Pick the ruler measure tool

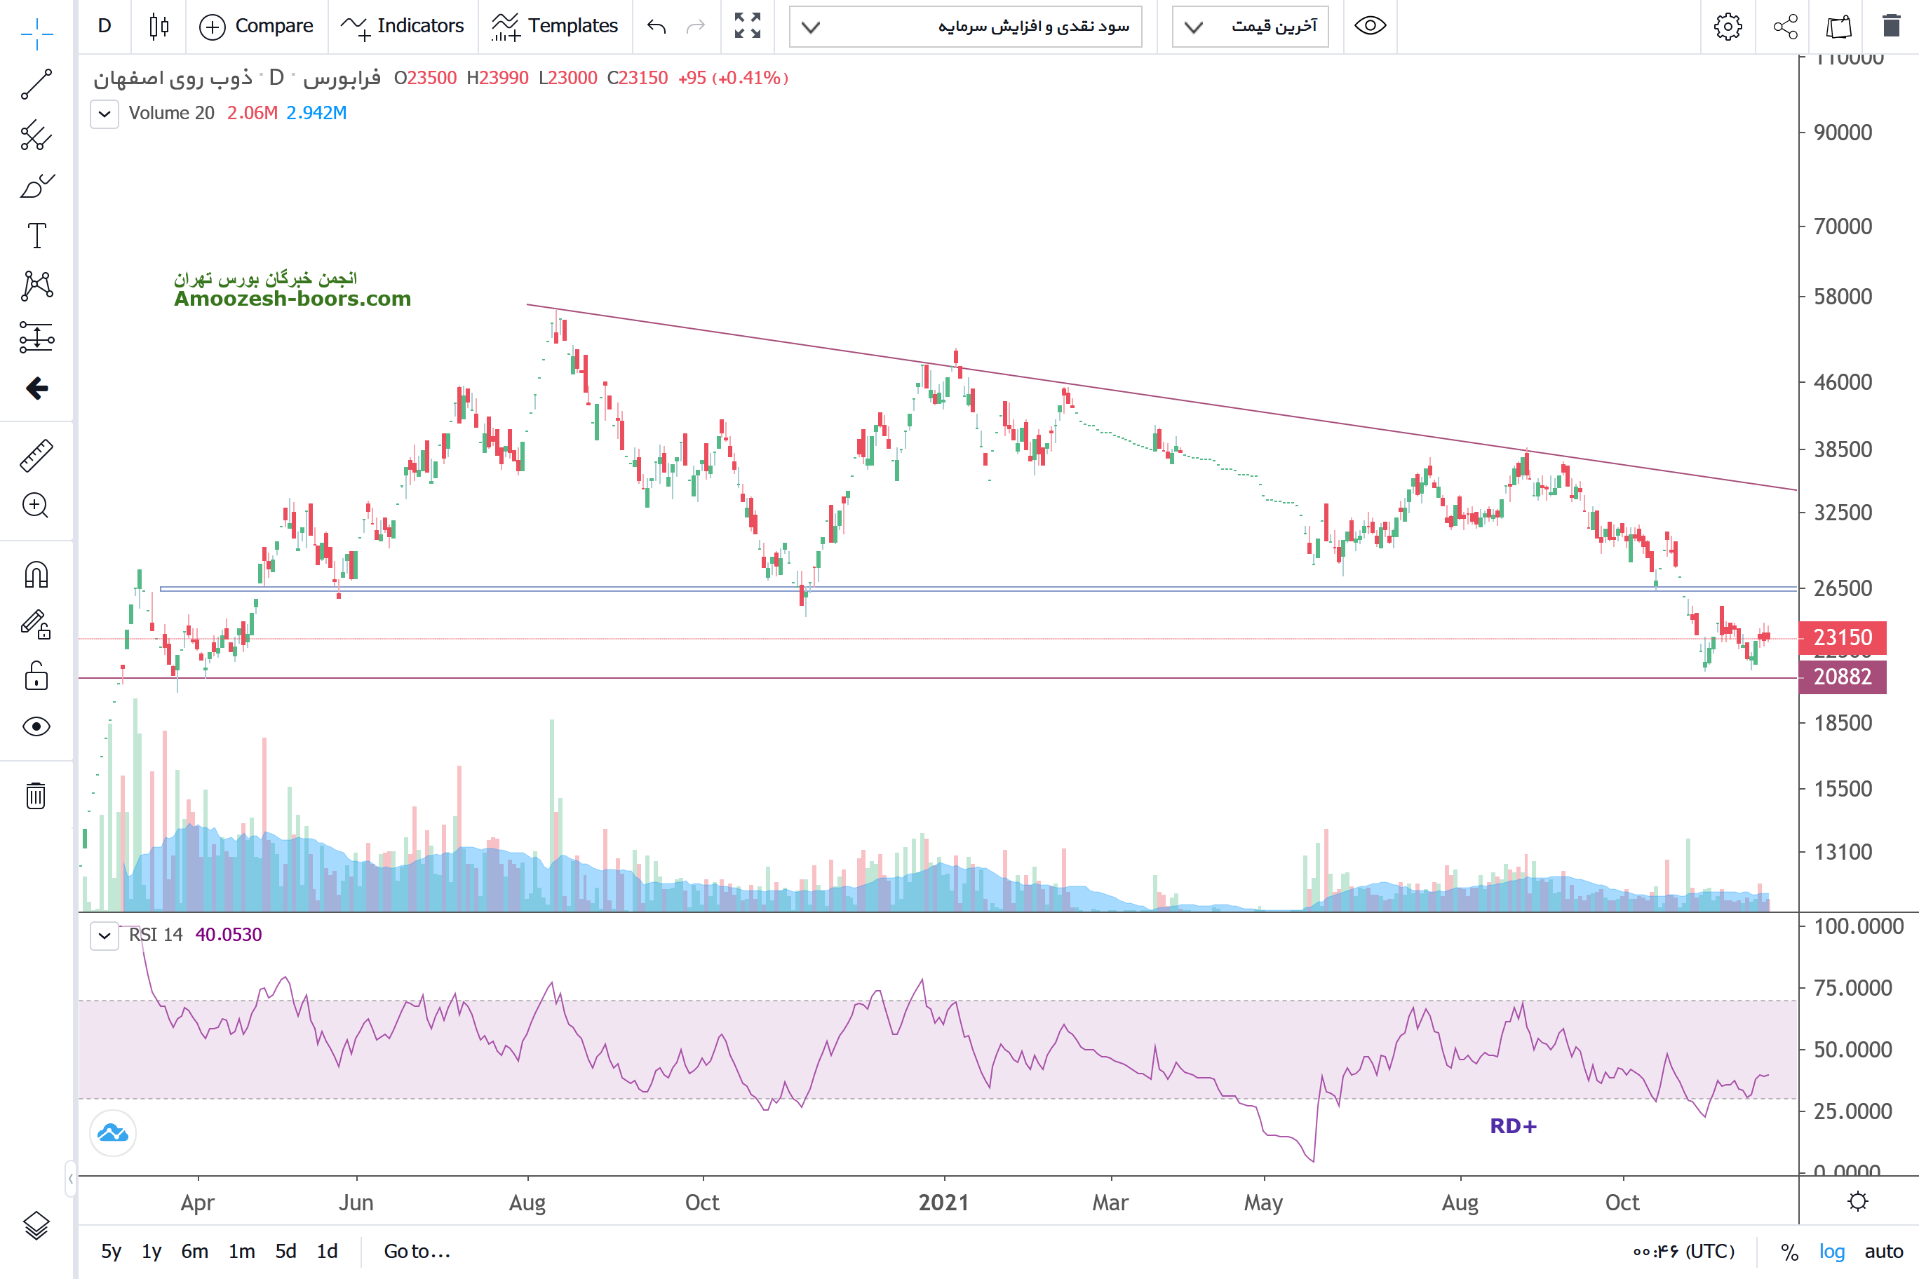coord(36,456)
